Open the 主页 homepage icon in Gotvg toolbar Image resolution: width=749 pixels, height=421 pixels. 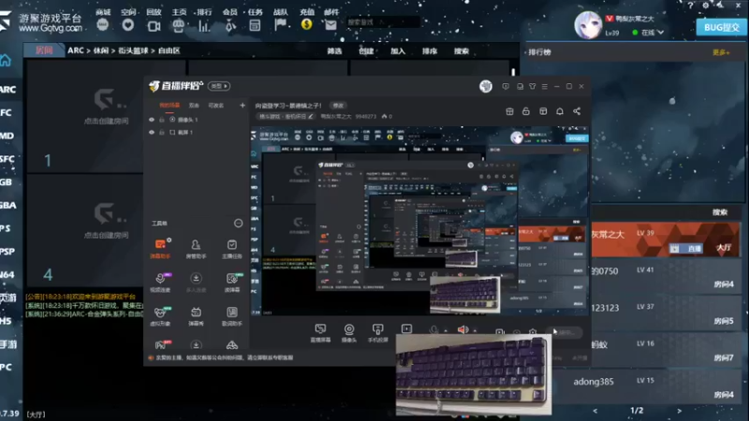pos(179,25)
